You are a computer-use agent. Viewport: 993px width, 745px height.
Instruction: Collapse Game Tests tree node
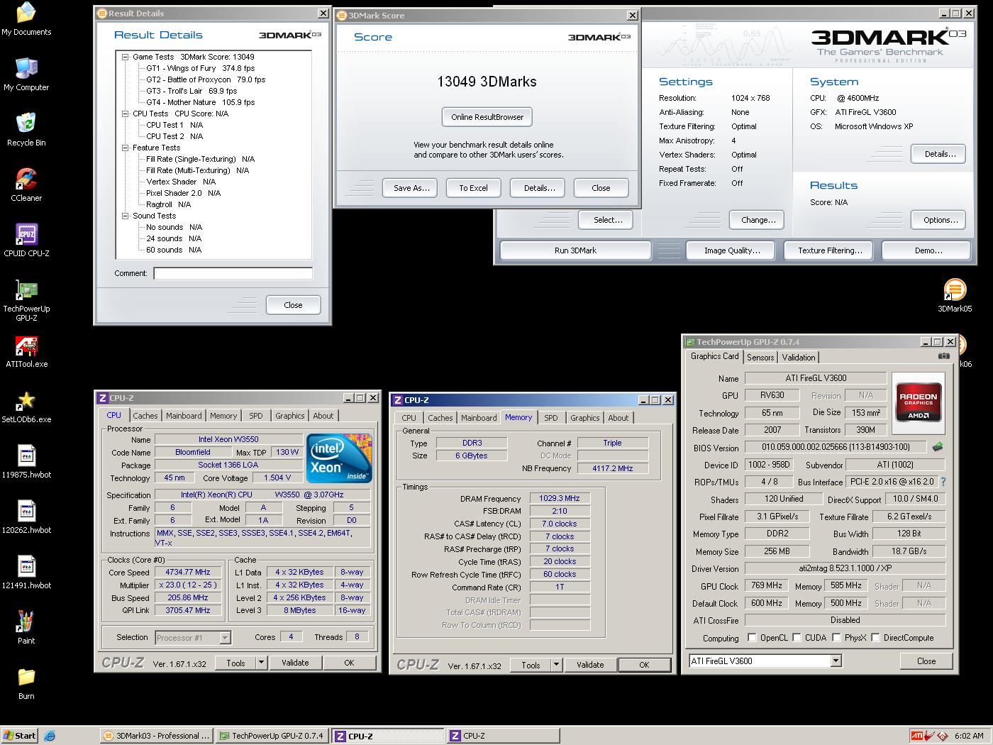click(x=126, y=57)
